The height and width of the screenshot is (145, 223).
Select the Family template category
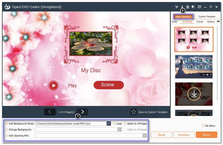click(x=174, y=22)
